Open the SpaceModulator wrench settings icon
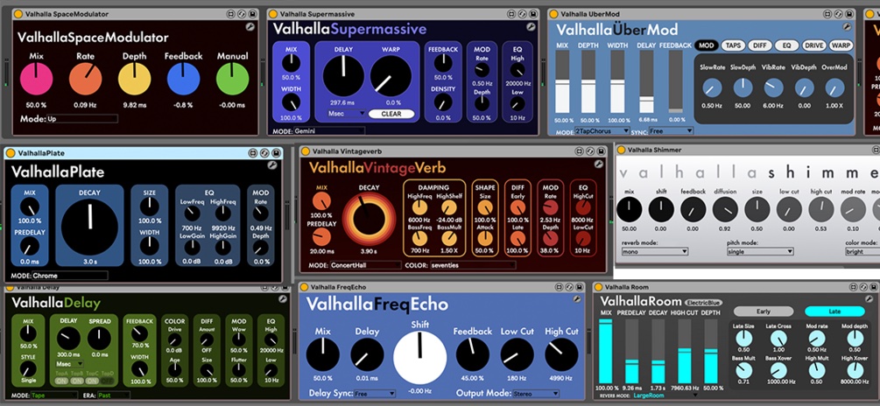 click(250, 27)
